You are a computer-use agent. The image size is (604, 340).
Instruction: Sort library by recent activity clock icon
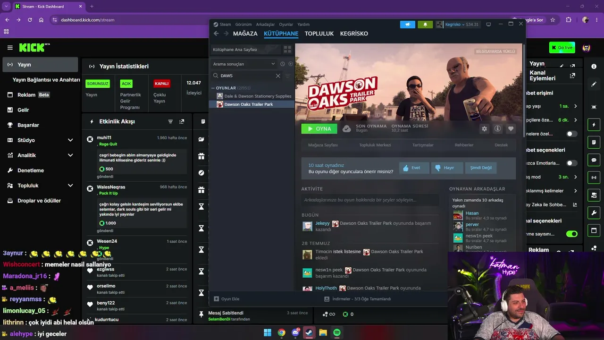point(283,64)
